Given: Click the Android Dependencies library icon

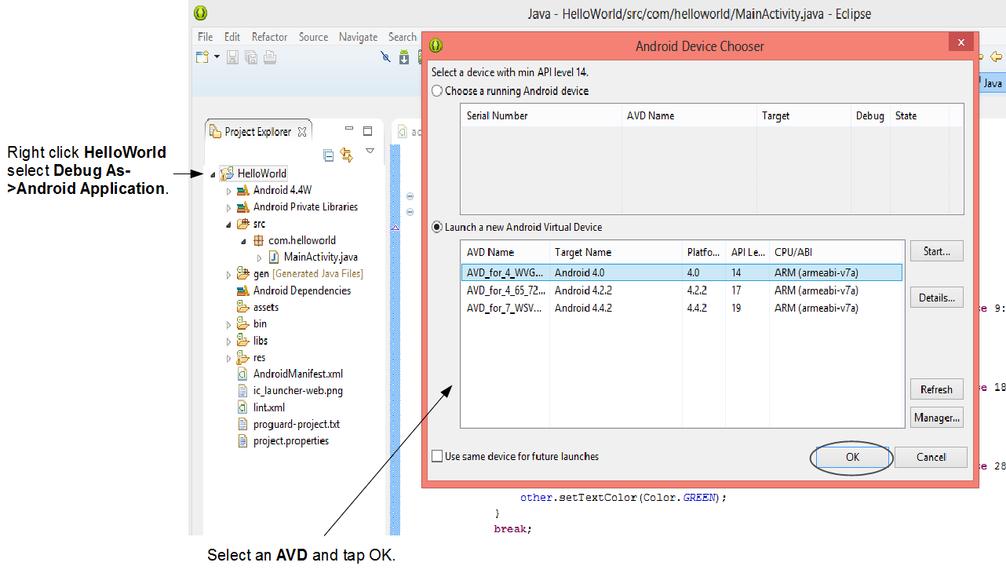Looking at the screenshot, I should coord(243,290).
